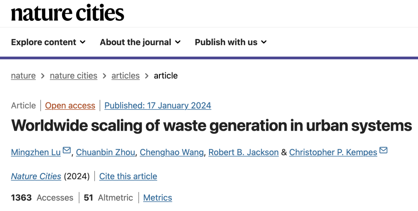
Task: Open the Metrics link
Action: pos(158,197)
